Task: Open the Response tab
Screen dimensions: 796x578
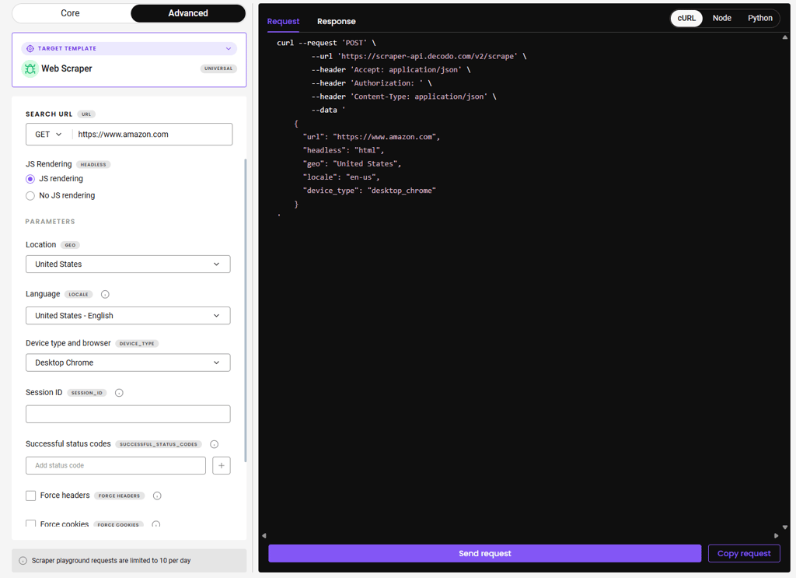Action: coord(336,21)
